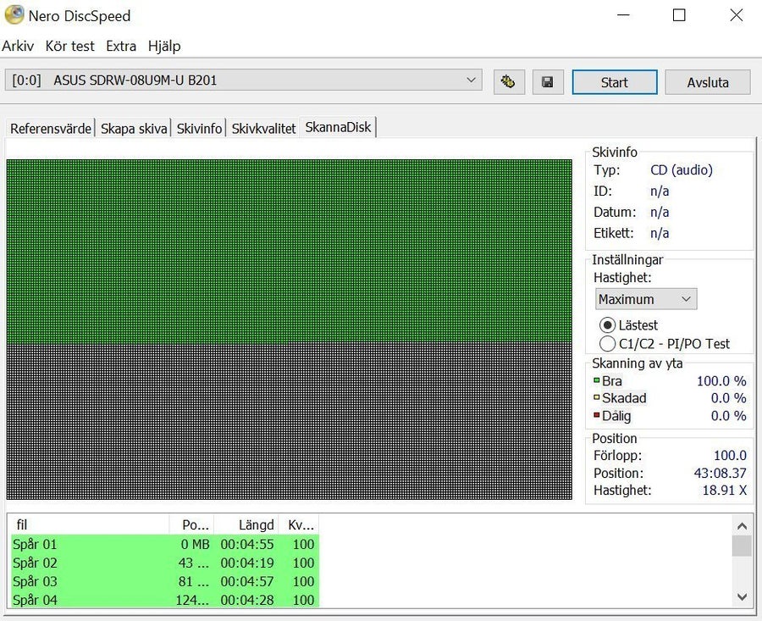Click the 00:04:57 length cell
Screen dimensions: 762x621
coord(247,581)
